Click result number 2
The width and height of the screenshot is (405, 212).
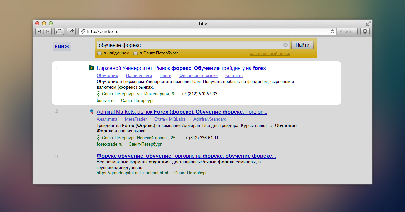point(57,111)
